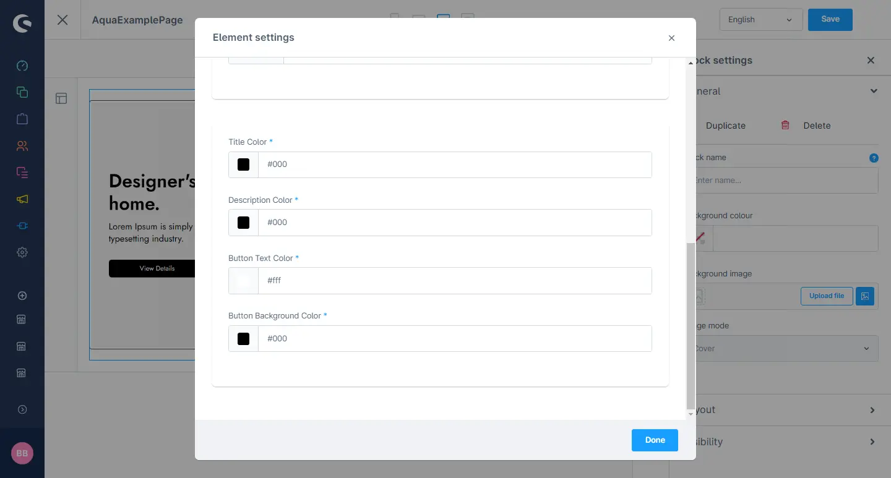Open the Title Color swatch
Image resolution: width=891 pixels, height=478 pixels.
(243, 164)
